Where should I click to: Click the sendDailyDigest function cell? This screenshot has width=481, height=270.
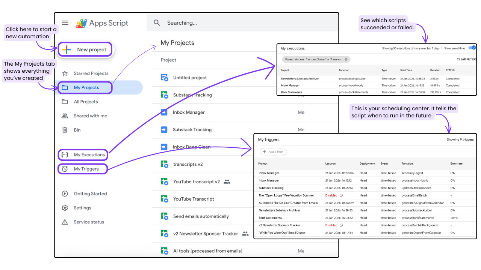413,173
